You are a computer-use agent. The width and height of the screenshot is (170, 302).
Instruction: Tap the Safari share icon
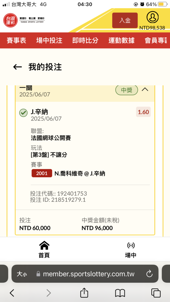[84, 293]
